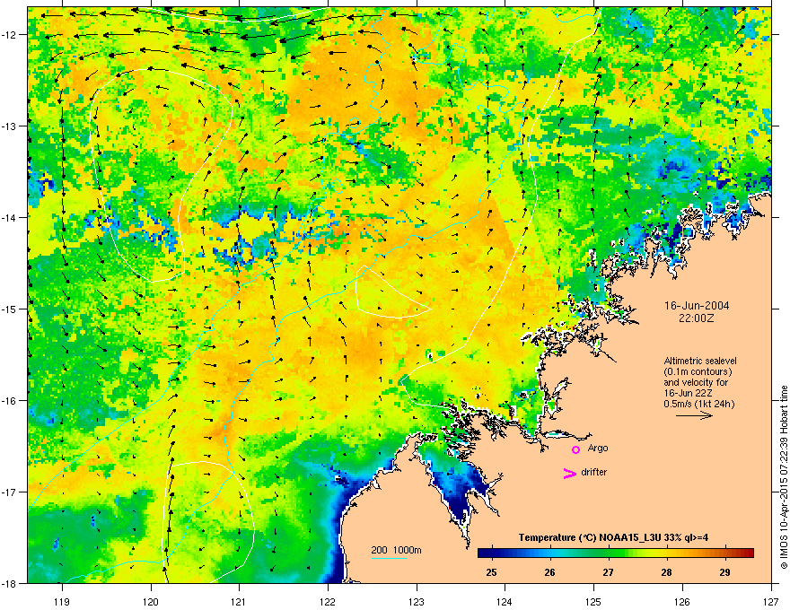Click colorbar tick label 28
Image resolution: width=790 pixels, height=610 pixels.
click(666, 572)
